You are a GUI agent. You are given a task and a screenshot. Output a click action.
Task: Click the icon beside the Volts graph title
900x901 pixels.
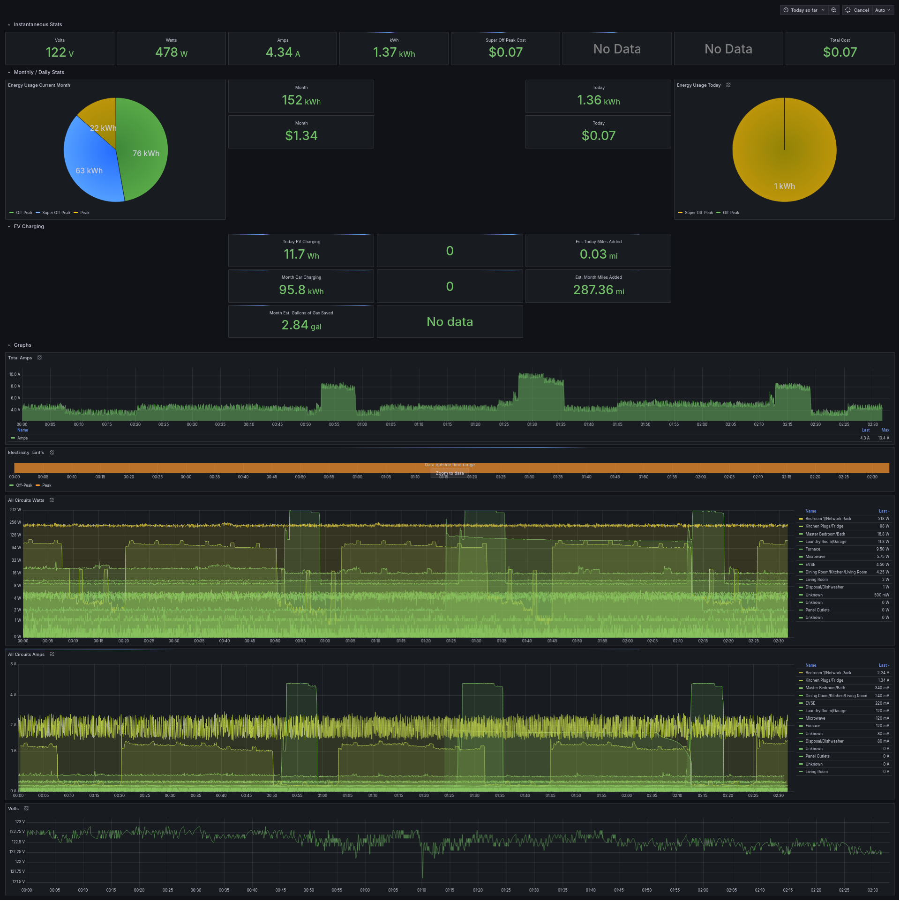27,809
